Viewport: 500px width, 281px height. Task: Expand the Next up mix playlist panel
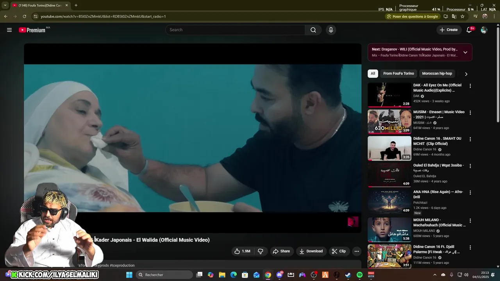pos(465,52)
